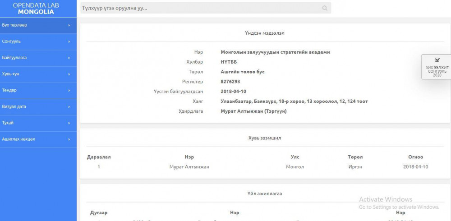This screenshot has width=451, height=221.
Task: Select the 2018-04-10 date cell in ownership table
Action: [416, 167]
